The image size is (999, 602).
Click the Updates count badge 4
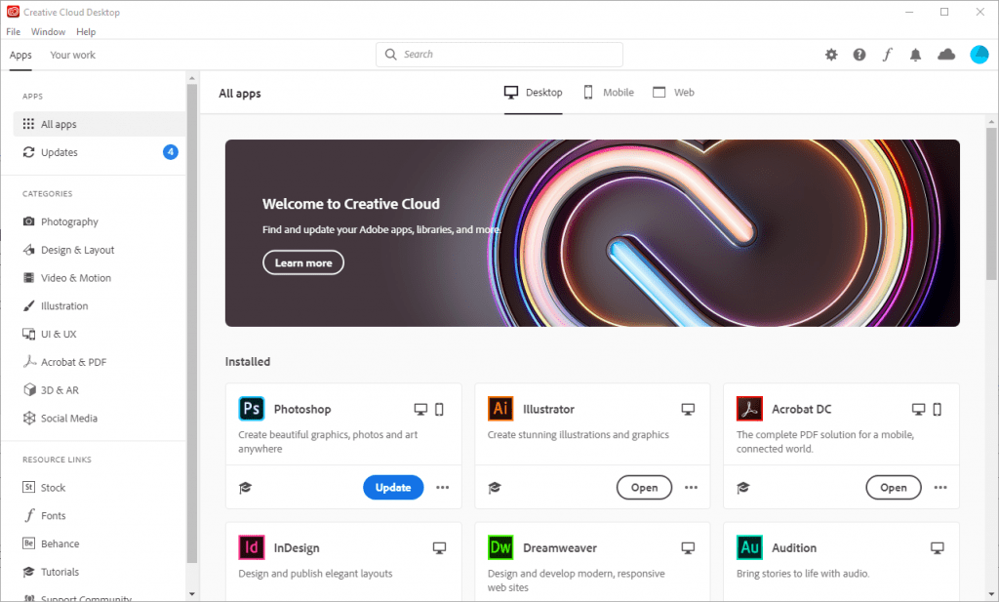[170, 151]
